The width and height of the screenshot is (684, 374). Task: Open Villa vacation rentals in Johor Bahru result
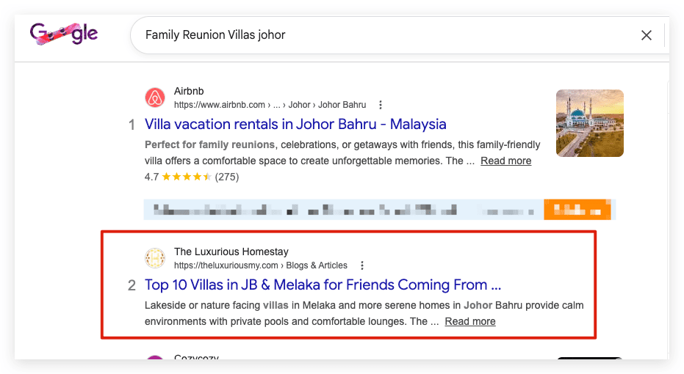(x=295, y=125)
